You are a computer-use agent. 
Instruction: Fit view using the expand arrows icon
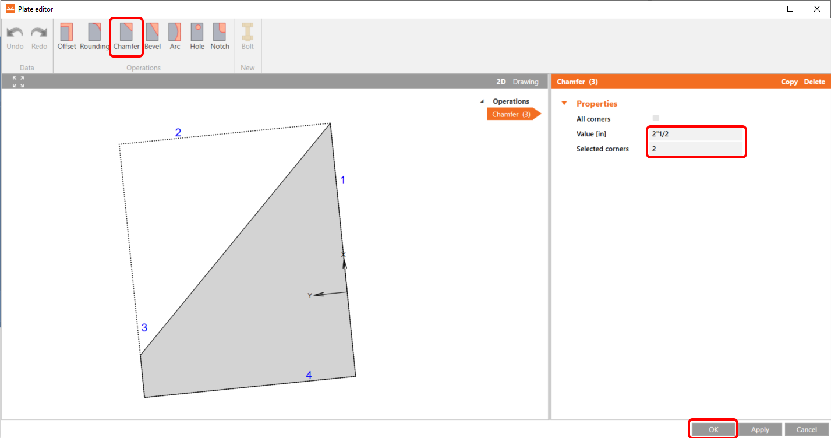point(18,82)
